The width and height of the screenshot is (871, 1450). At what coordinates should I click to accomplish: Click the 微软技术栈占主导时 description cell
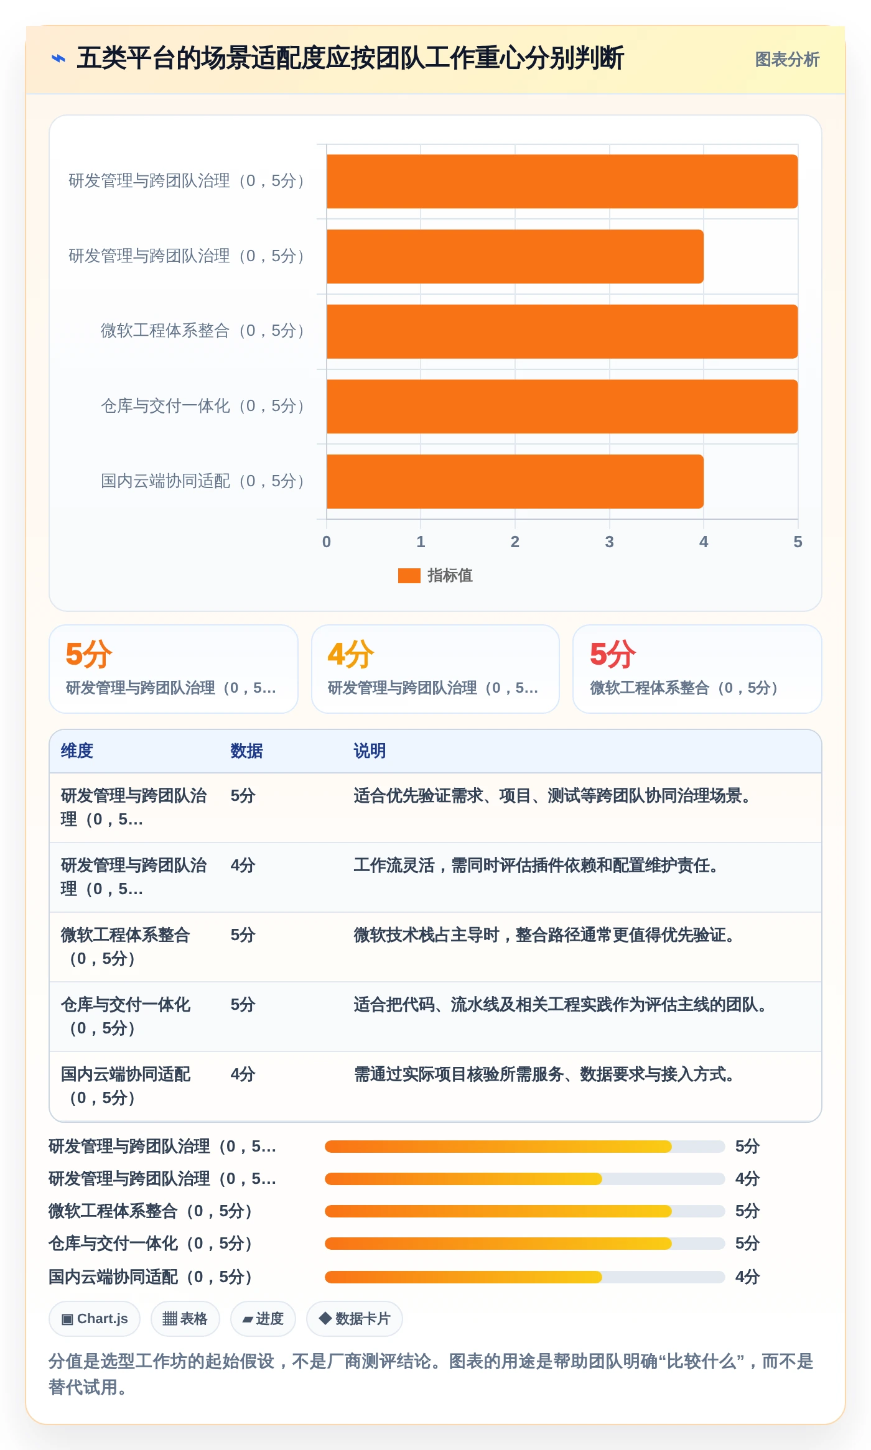(544, 935)
